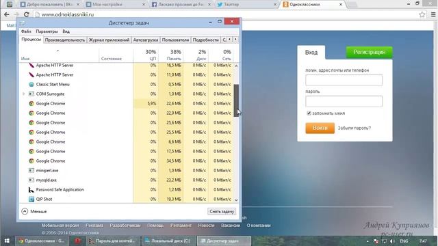The width and height of the screenshot is (438, 246).
Task: Select the Процессы tab
Action: (31, 40)
